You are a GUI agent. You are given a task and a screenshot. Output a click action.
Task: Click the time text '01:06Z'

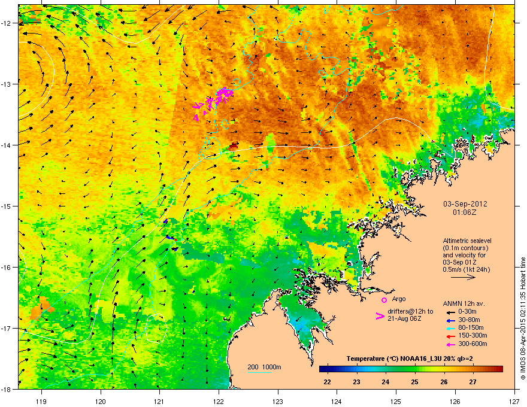(x=465, y=212)
